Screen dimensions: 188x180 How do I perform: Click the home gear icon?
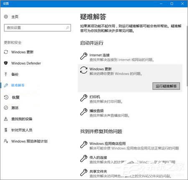coord(6,17)
